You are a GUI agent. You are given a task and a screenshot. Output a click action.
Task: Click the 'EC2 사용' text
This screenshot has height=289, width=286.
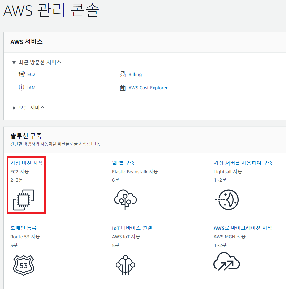point(20,172)
